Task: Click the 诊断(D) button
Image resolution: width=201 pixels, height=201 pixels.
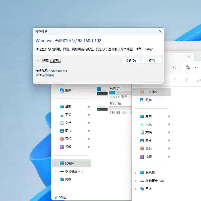Action: pos(130,61)
